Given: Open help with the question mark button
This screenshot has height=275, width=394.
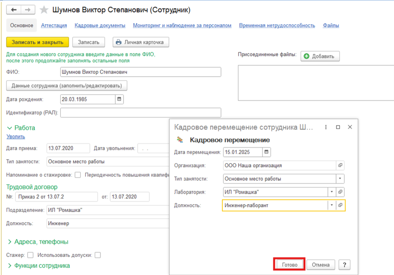Looking at the screenshot, I should pos(344,265).
